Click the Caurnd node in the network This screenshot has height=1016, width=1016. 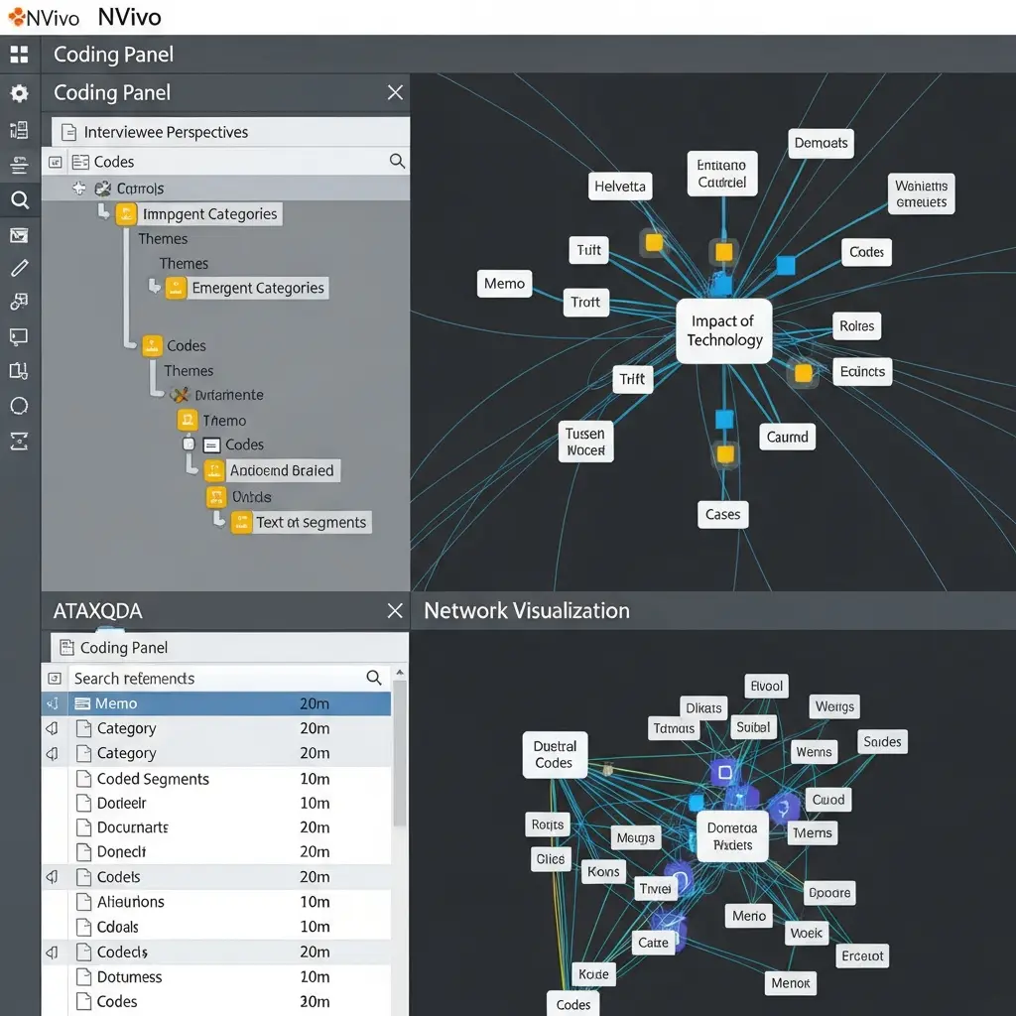(x=787, y=437)
